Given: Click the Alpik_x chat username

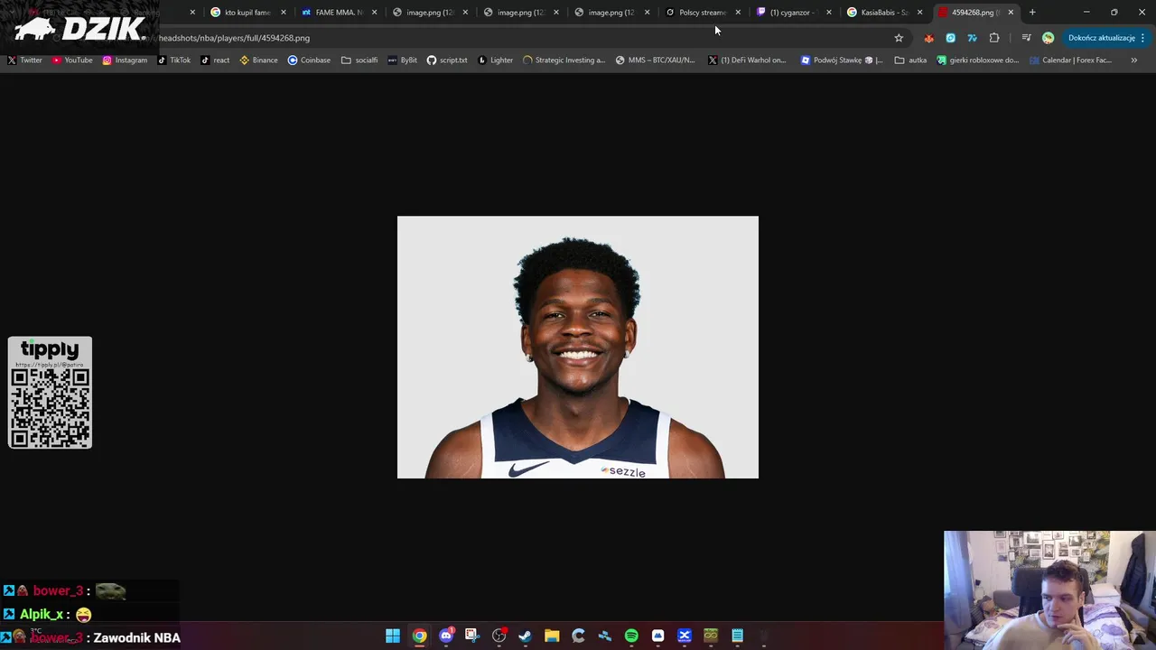Looking at the screenshot, I should click(42, 614).
